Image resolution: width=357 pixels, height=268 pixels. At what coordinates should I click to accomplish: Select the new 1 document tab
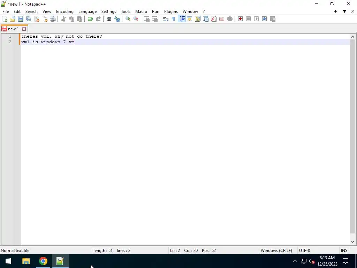tap(13, 29)
